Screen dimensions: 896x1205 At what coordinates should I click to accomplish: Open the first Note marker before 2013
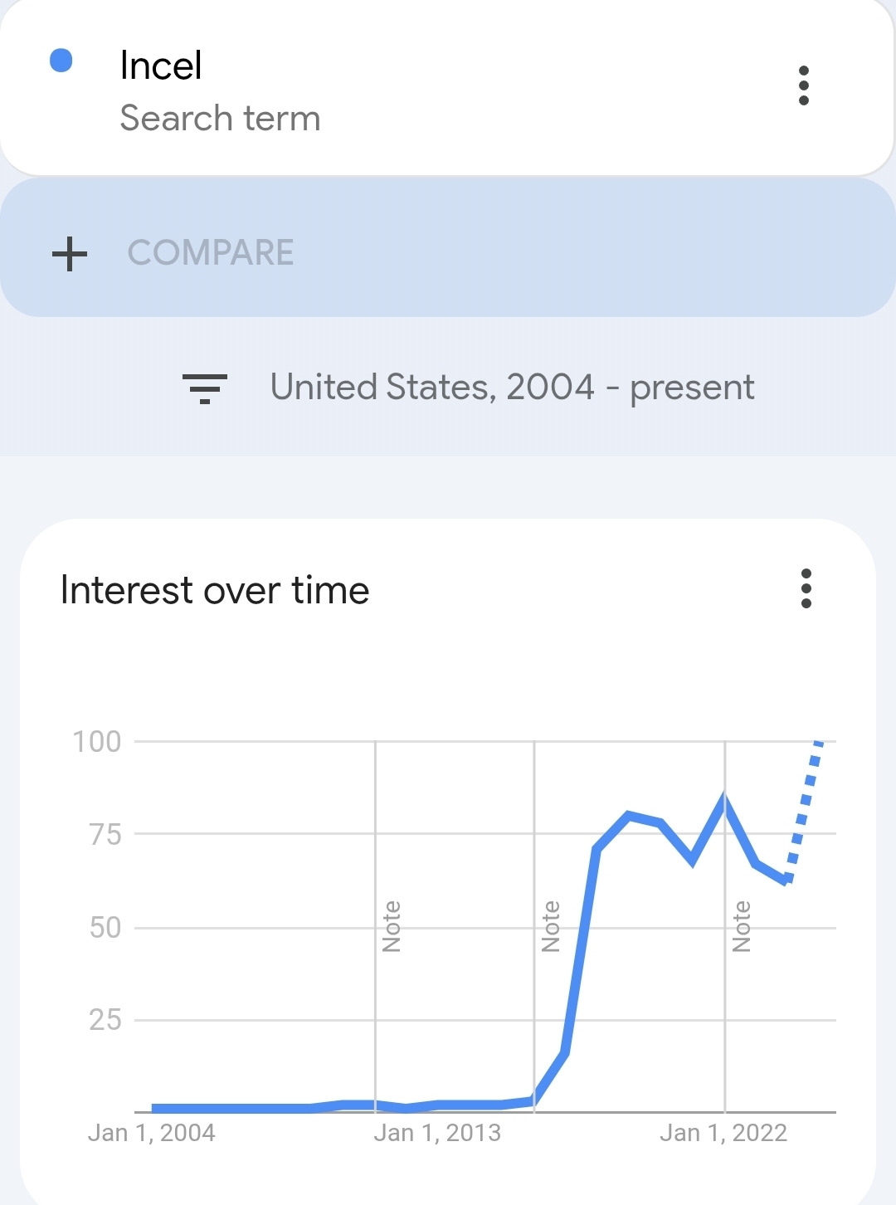(392, 926)
